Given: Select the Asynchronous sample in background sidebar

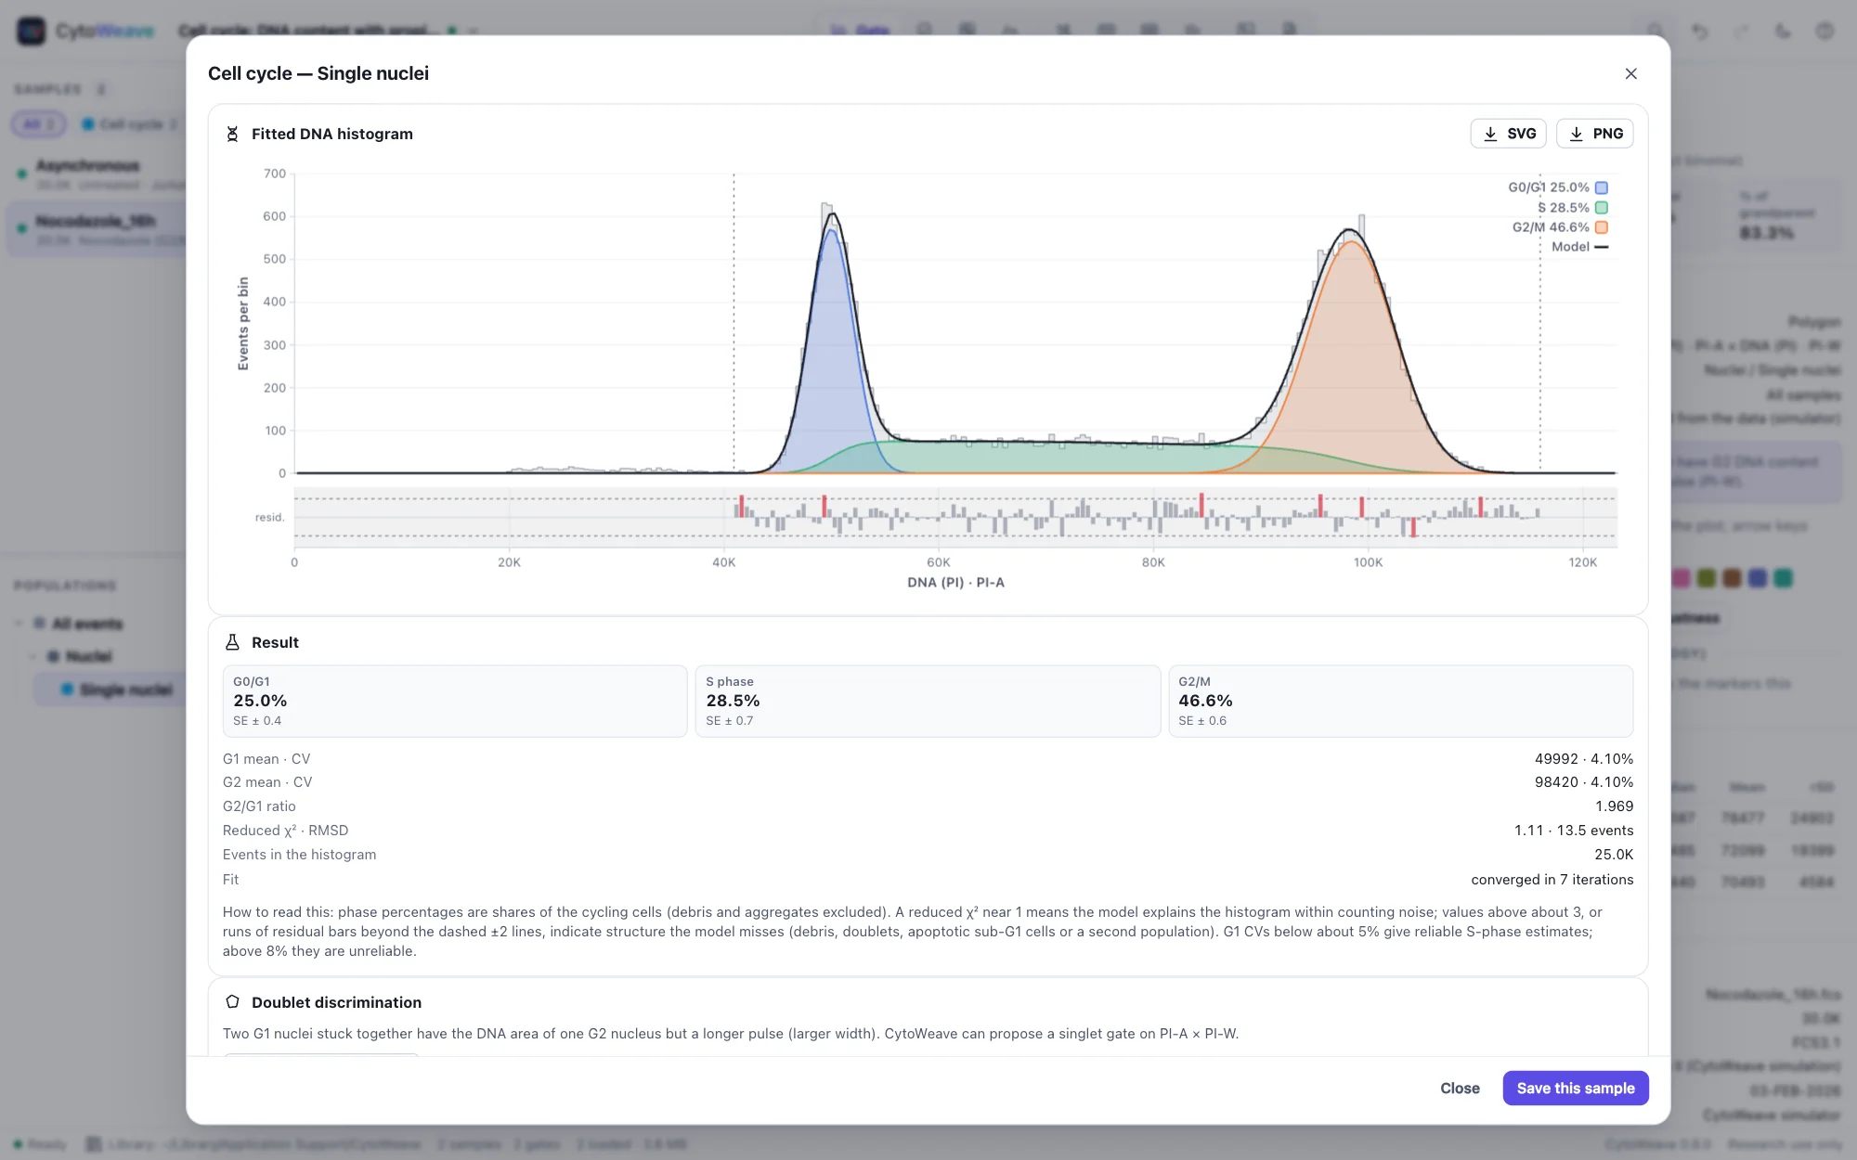Looking at the screenshot, I should (x=97, y=174).
